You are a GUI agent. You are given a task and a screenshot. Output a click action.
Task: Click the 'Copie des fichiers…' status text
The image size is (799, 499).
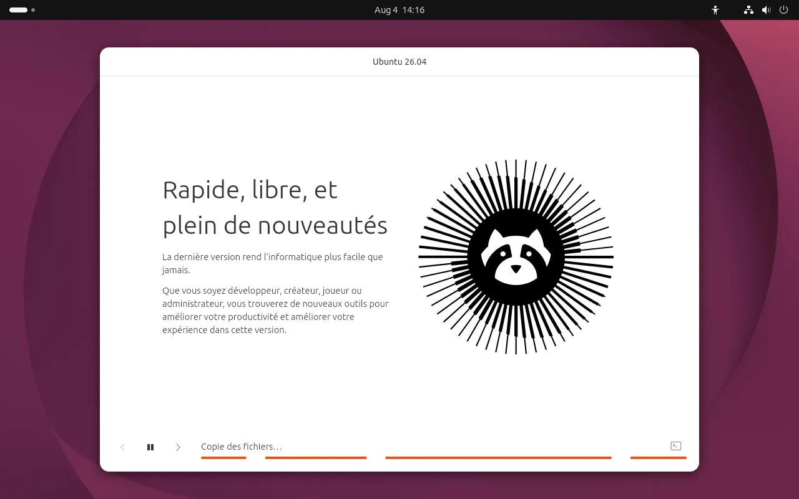242,447
